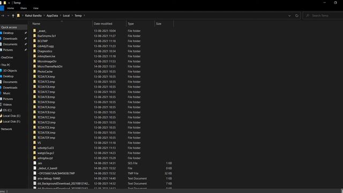Click the _avast_ folder icon

(x=34, y=31)
